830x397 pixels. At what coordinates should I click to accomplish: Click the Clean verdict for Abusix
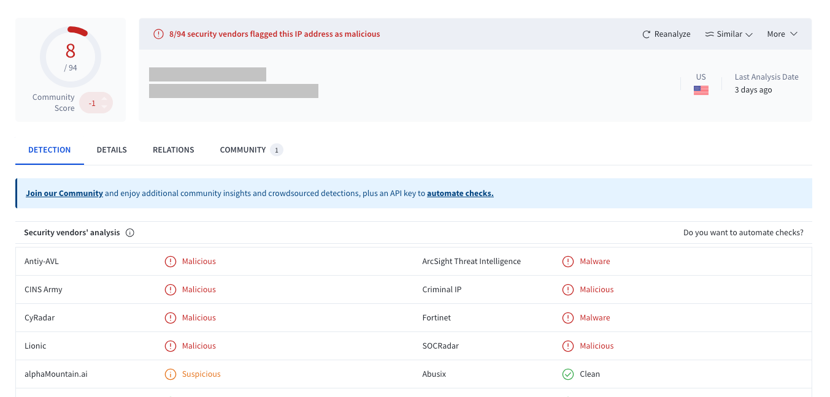pos(590,374)
